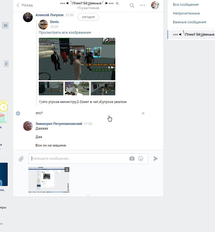Open the middle small screenshot thumbnail
The image size is (215, 232).
pyautogui.click(x=77, y=88)
